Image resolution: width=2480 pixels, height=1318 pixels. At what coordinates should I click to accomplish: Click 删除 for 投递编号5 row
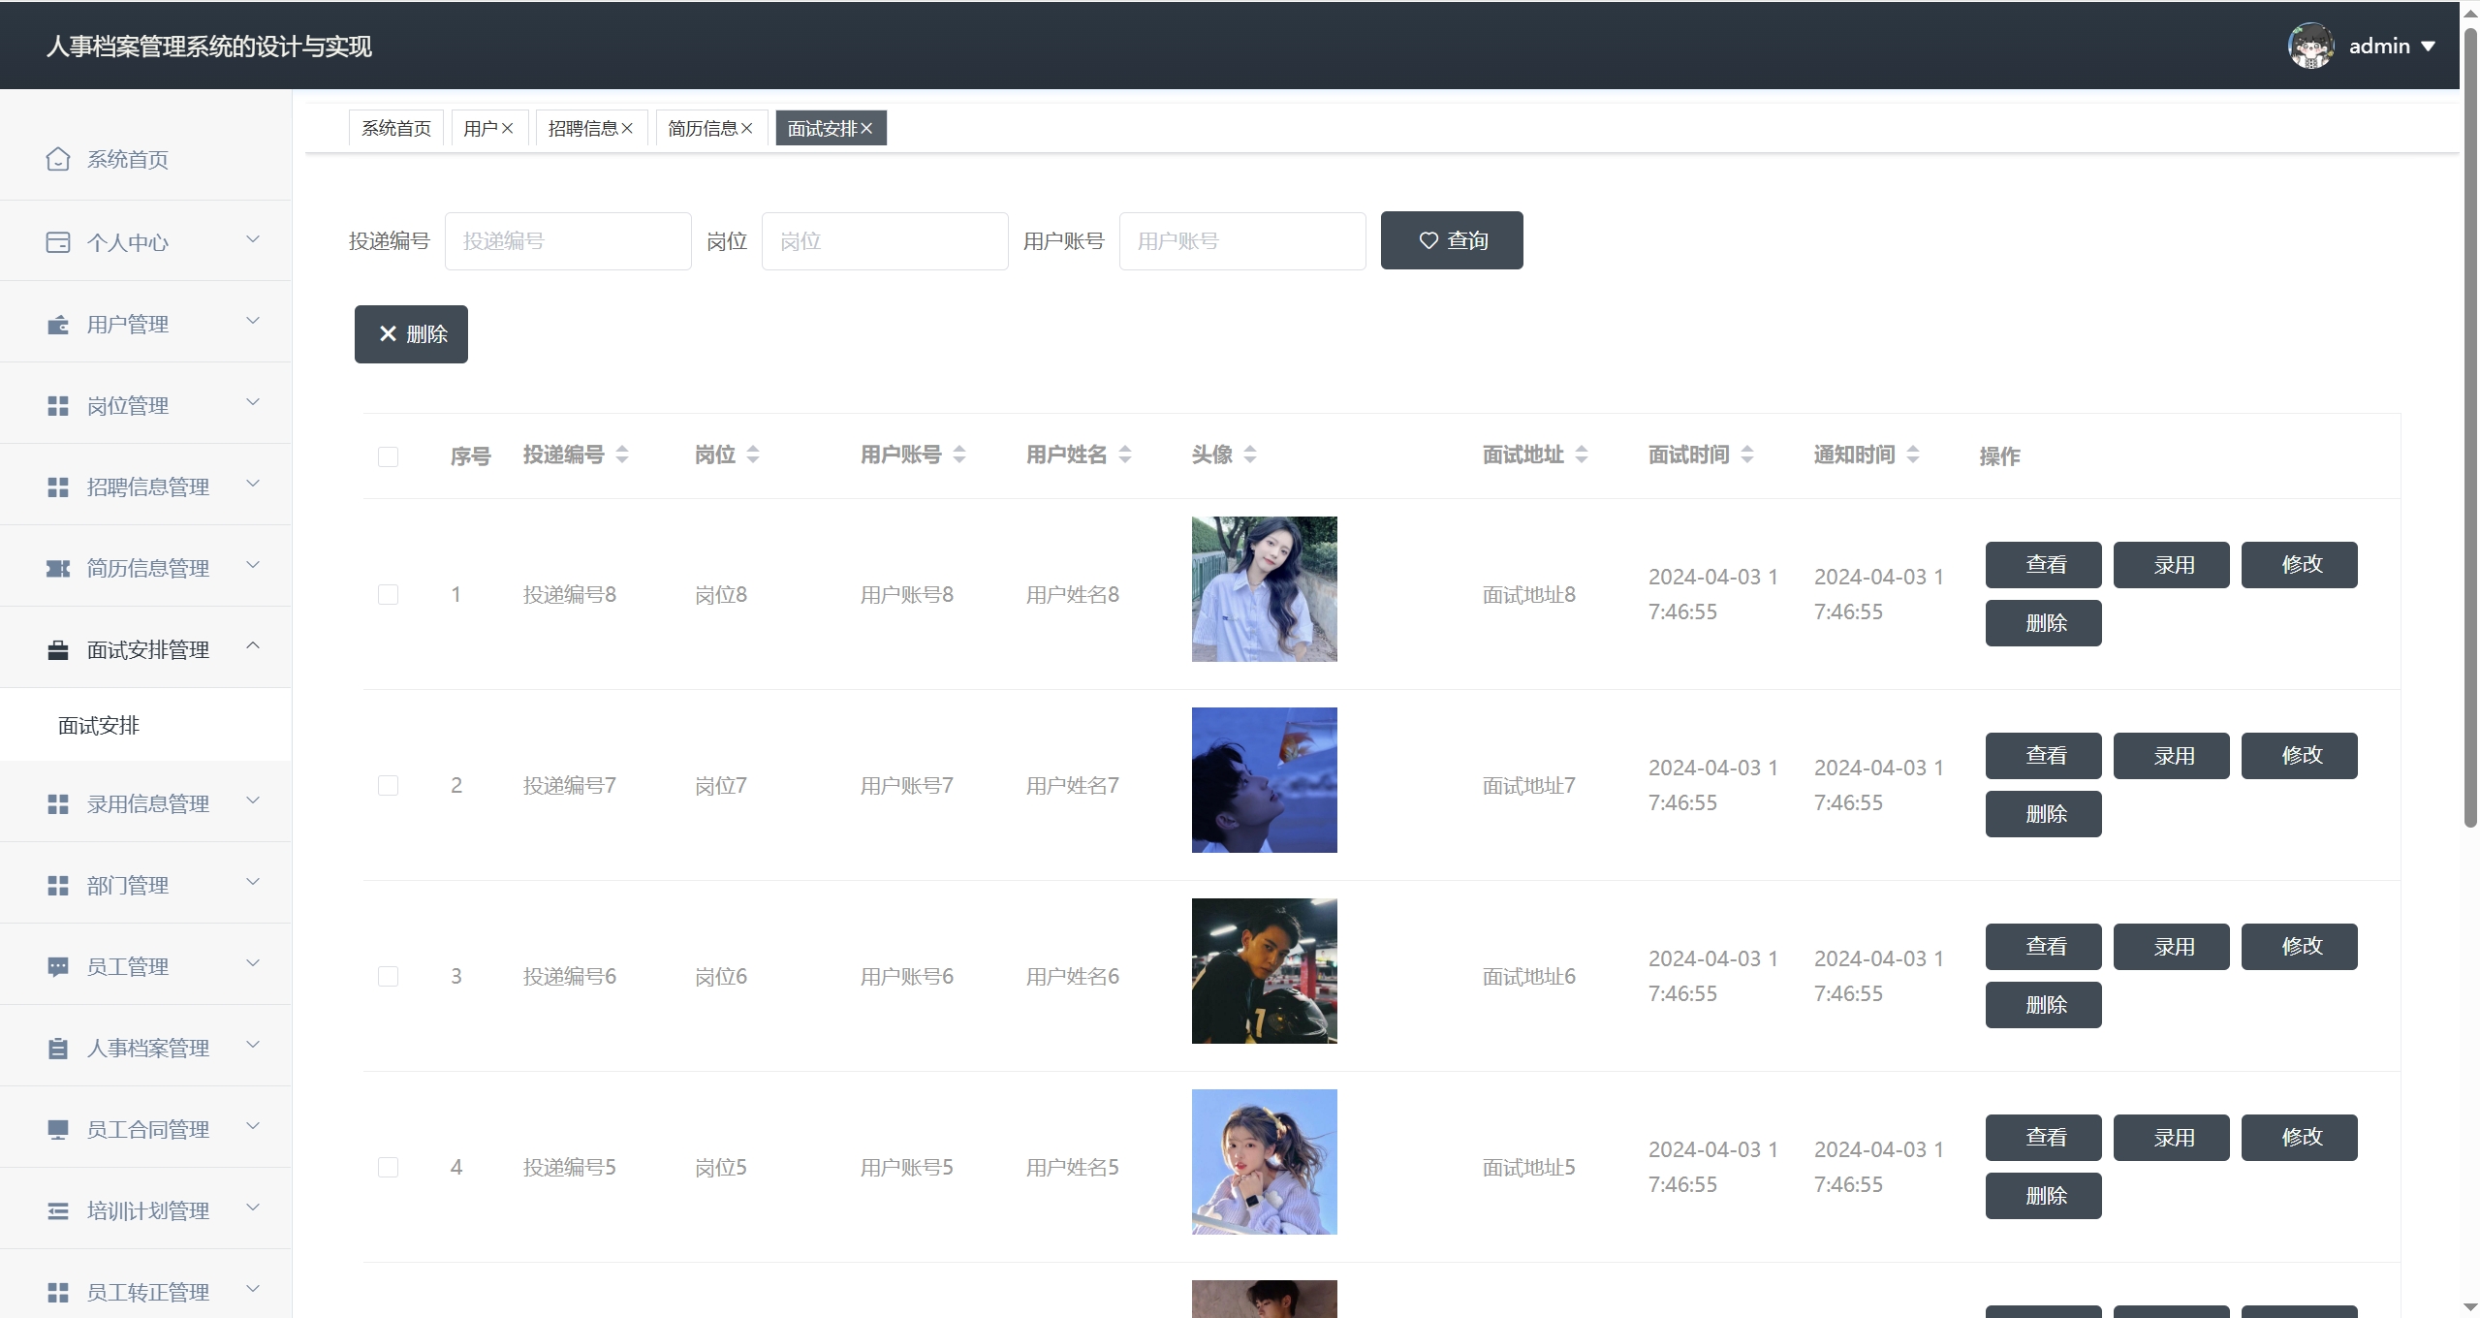[x=2044, y=1196]
